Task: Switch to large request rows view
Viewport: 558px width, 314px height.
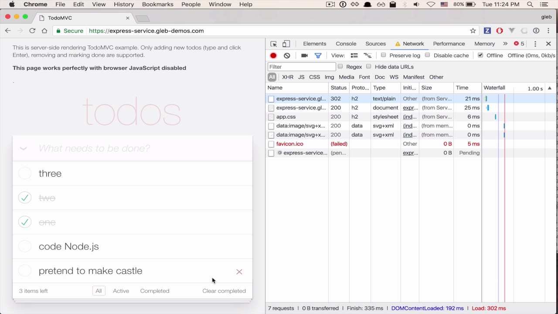Action: 354,55
